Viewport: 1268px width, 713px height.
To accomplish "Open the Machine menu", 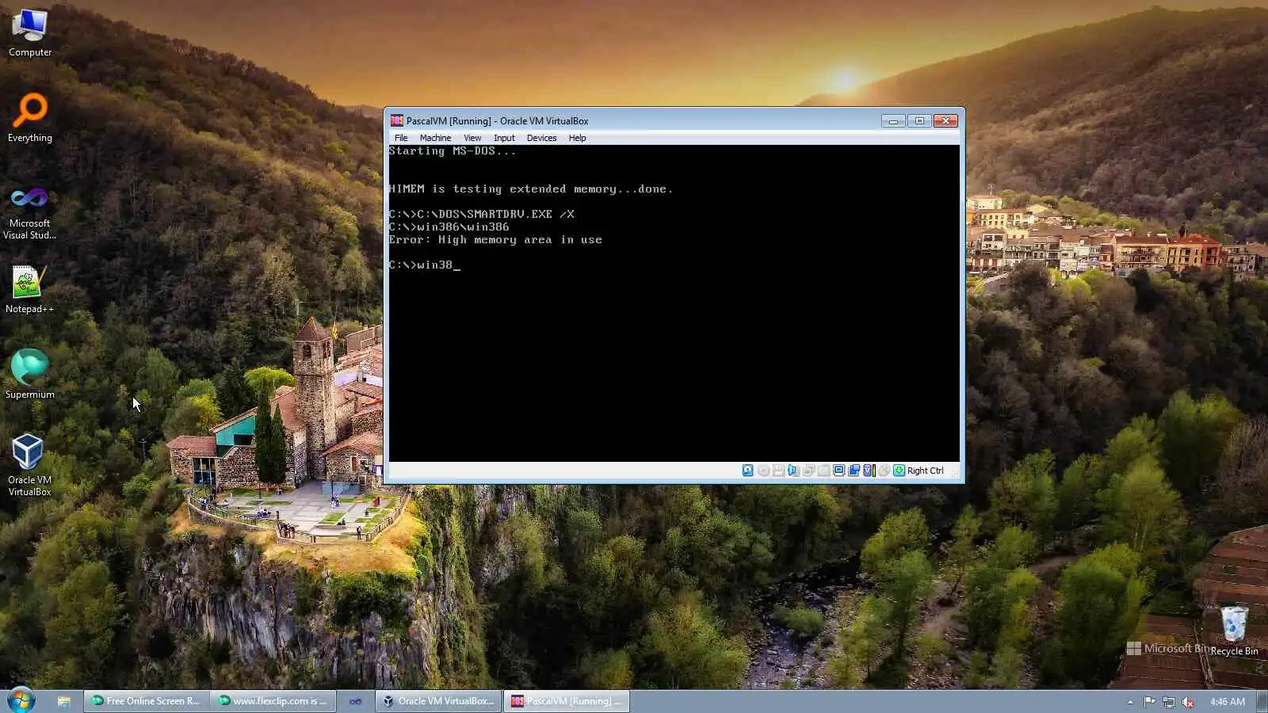I will click(435, 138).
